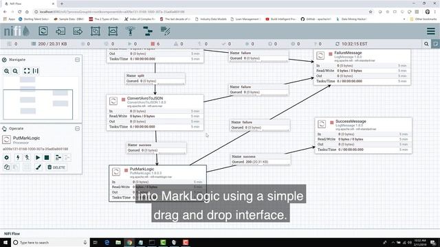This screenshot has height=247, width=440.
Task: Open the Loan Management bookmark
Action: pyautogui.click(x=245, y=19)
